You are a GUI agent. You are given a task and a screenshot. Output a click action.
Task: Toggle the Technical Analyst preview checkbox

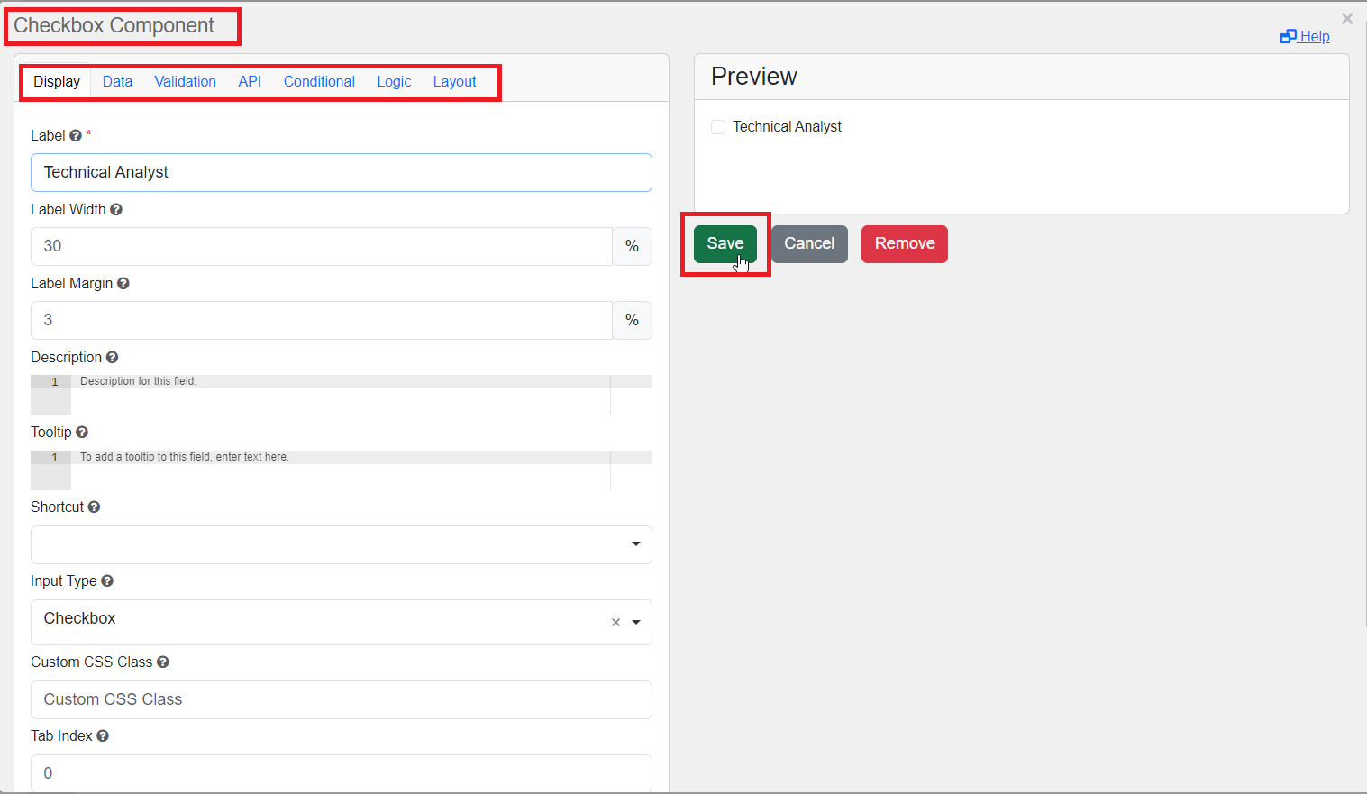click(718, 127)
